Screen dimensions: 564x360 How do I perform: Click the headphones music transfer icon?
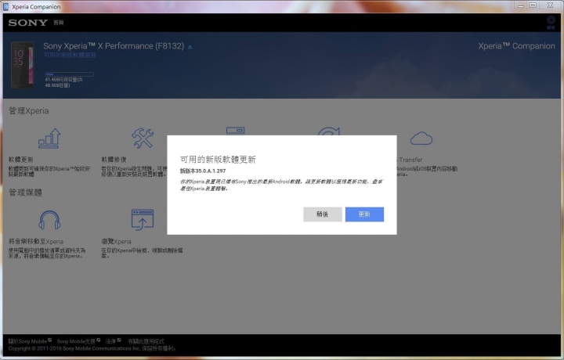(49, 220)
